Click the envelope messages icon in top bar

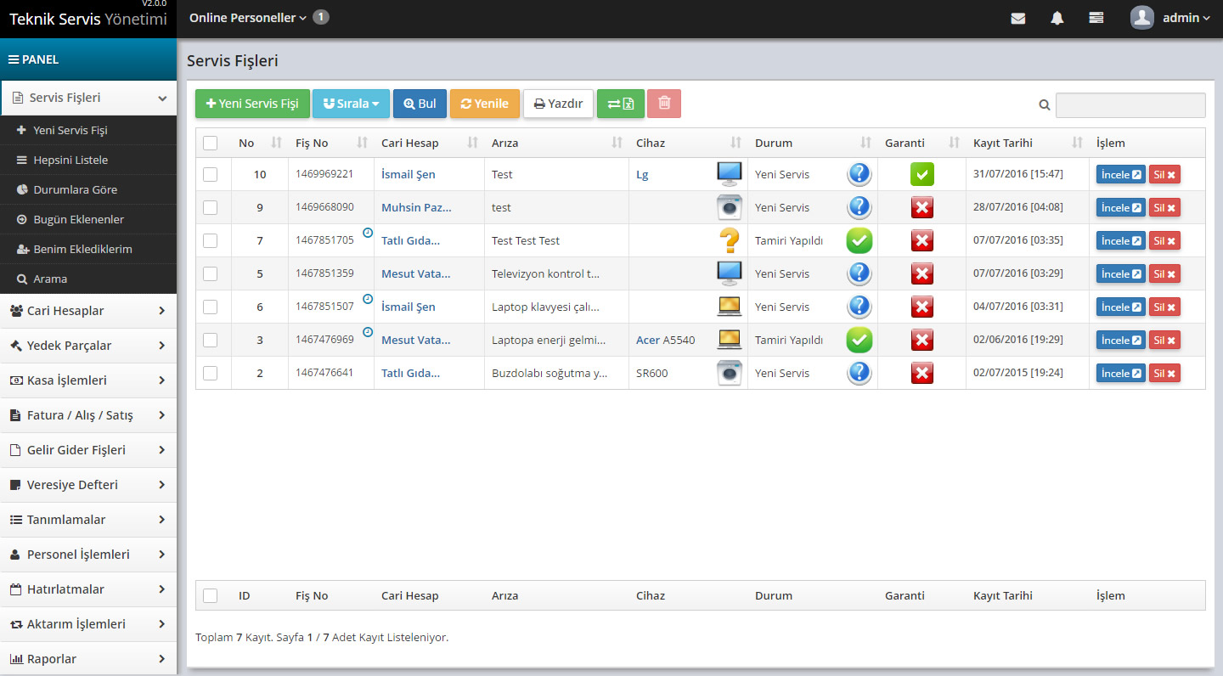tap(1017, 18)
